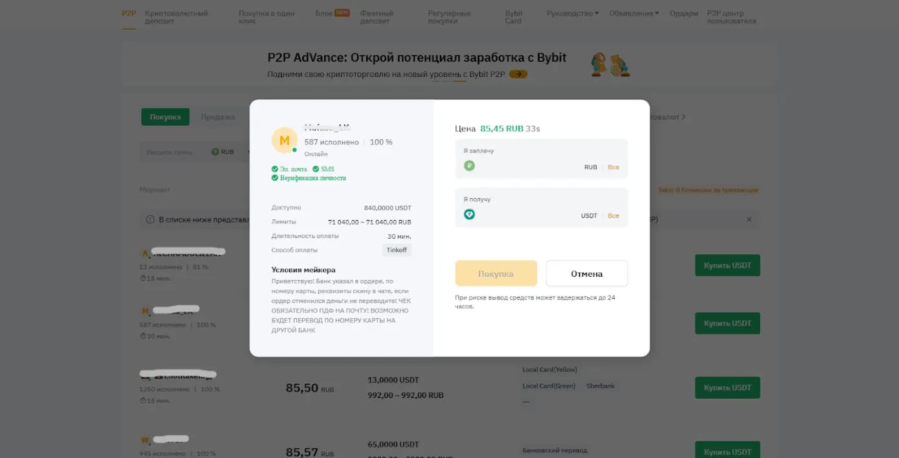Open the Bybit Card menu item

click(513, 17)
